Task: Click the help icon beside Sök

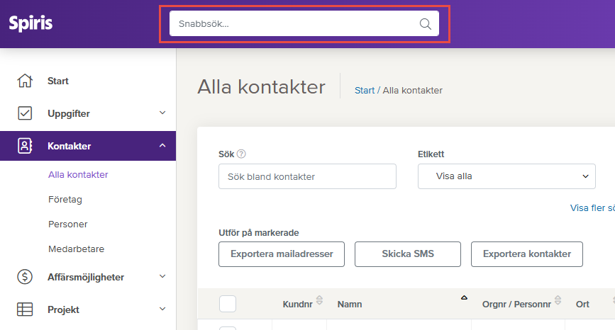Action: tap(241, 154)
